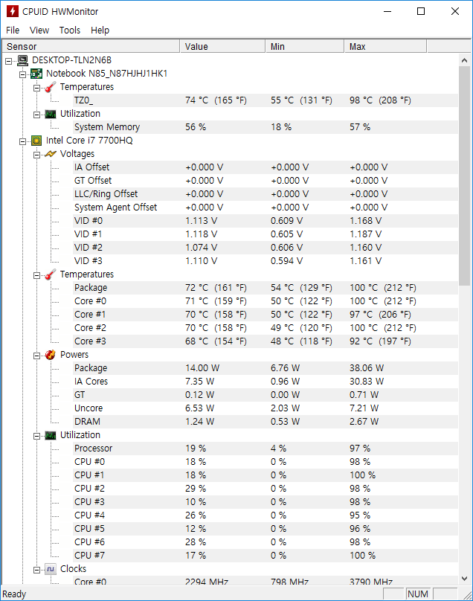473x601 pixels.
Task: Click the CPU Utilization graph icon
Action: (x=51, y=435)
